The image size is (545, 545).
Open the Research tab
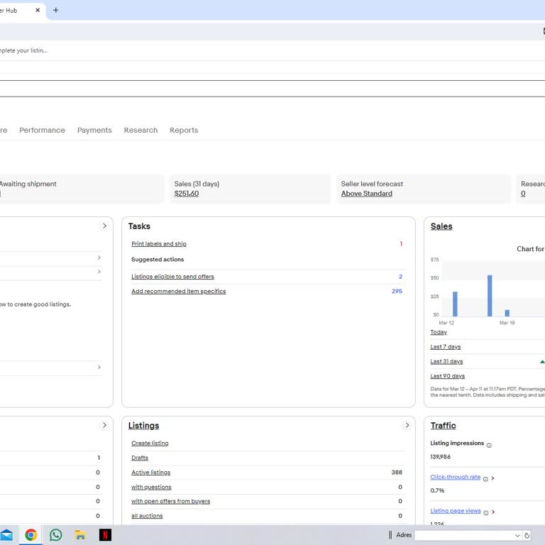click(x=141, y=130)
